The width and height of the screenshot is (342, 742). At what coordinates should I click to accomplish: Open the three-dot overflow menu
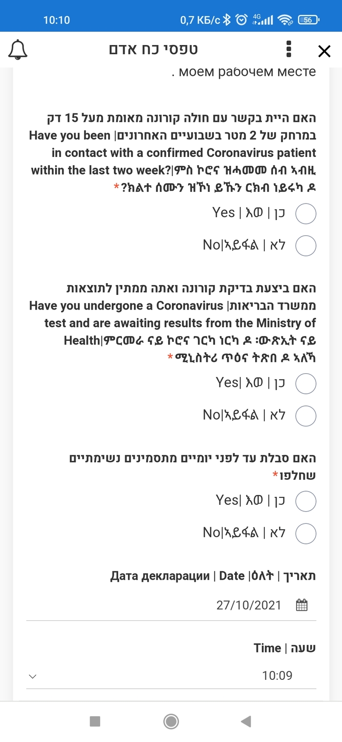pyautogui.click(x=289, y=50)
